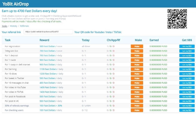Click Get my $$$ for Twitter tweet
Viewport: 196px width, 114px height.
pyautogui.click(x=187, y=78)
